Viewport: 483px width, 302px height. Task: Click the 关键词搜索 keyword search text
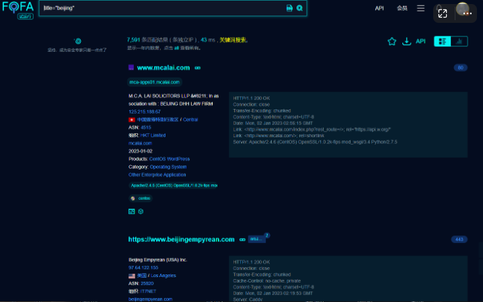pos(233,40)
